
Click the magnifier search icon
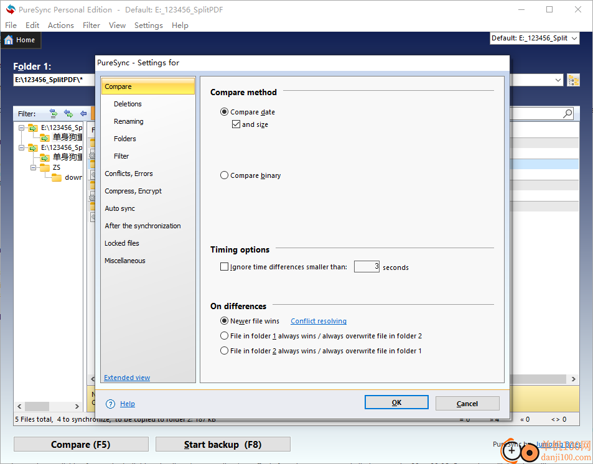(x=567, y=113)
